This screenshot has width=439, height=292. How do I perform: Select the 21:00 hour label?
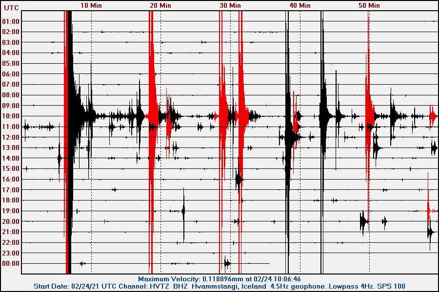click(11, 232)
